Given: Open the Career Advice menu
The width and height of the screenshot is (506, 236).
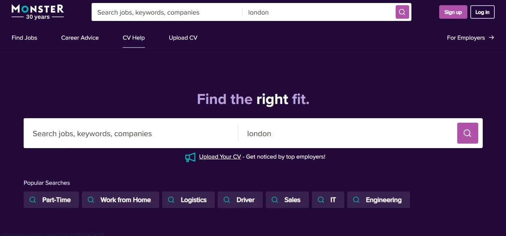Looking at the screenshot, I should (x=80, y=38).
